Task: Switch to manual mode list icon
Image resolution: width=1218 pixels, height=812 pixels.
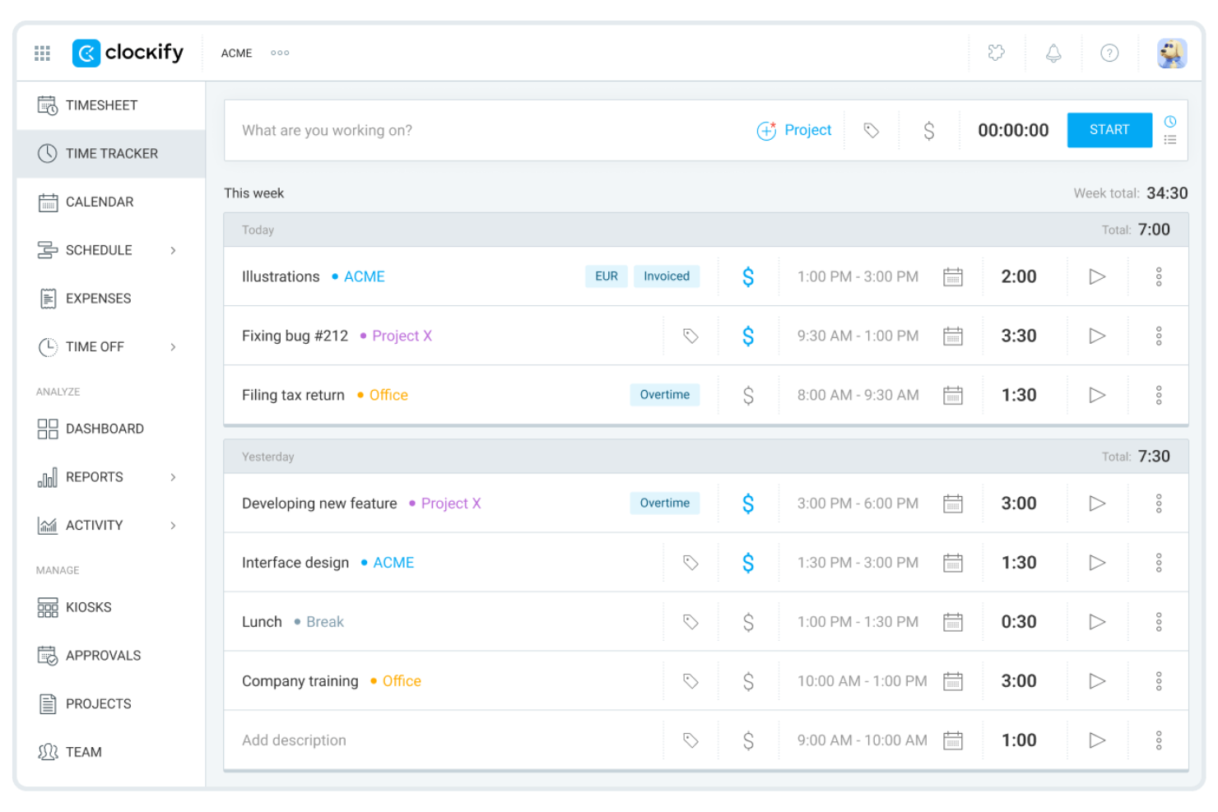Action: point(1169,141)
